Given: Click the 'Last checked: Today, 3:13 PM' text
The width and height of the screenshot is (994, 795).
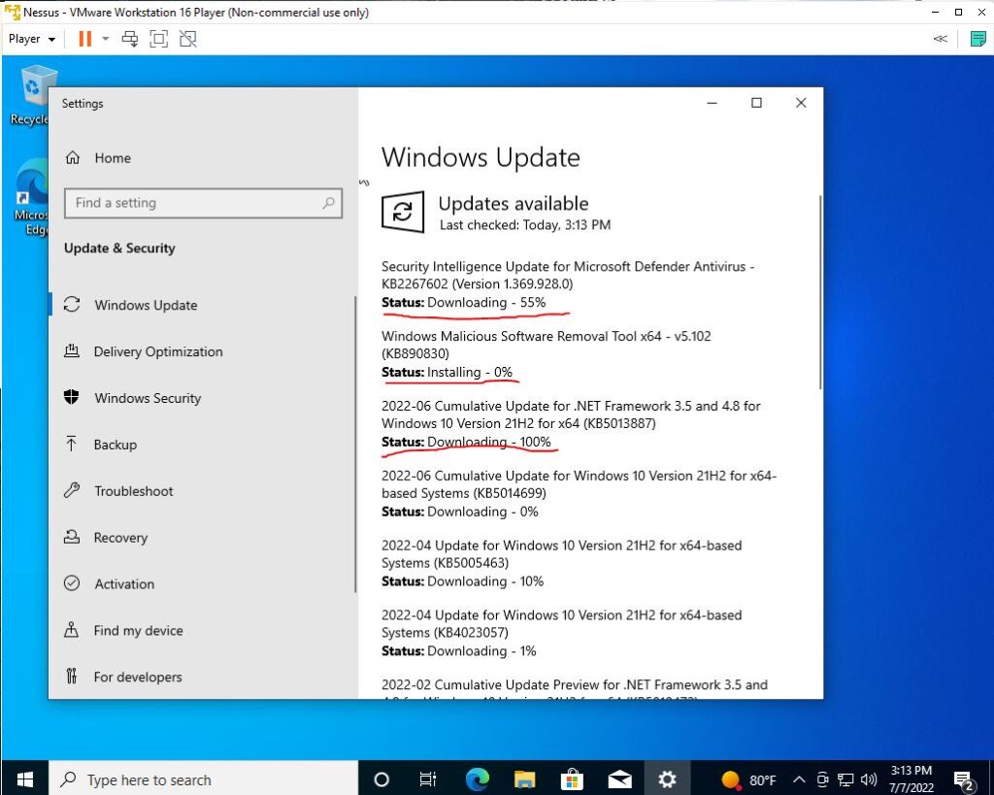Looking at the screenshot, I should click(x=525, y=225).
